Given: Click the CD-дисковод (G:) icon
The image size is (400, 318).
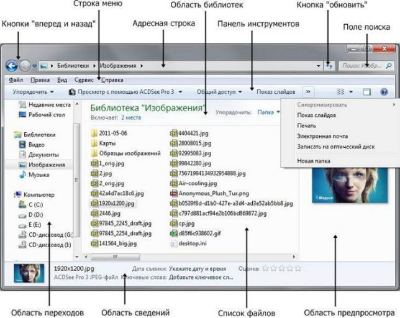Looking at the screenshot, I should coord(22,235).
